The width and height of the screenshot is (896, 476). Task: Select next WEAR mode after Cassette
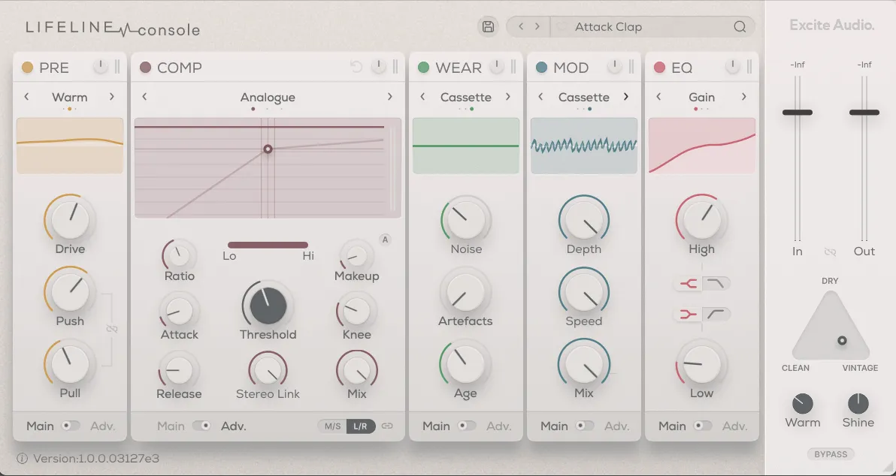tap(508, 96)
